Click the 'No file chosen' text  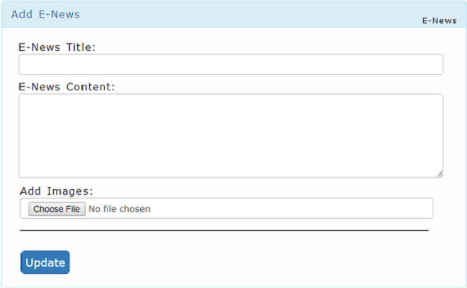pos(120,209)
